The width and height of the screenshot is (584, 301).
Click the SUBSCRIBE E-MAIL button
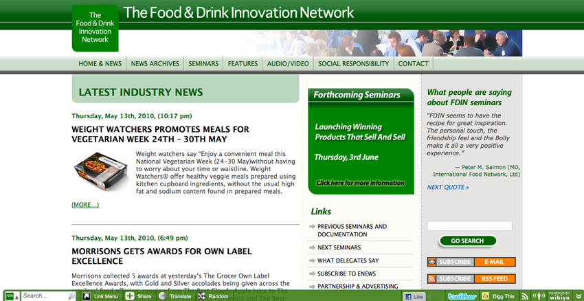tap(471, 262)
